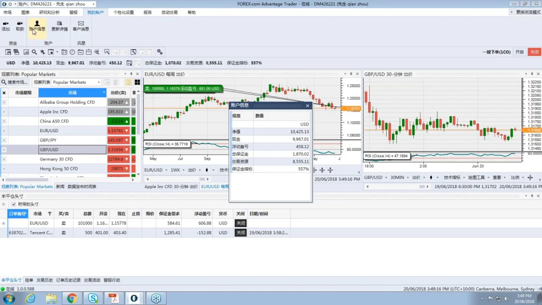Switch to 交易历史 tab at bottom

[45, 280]
